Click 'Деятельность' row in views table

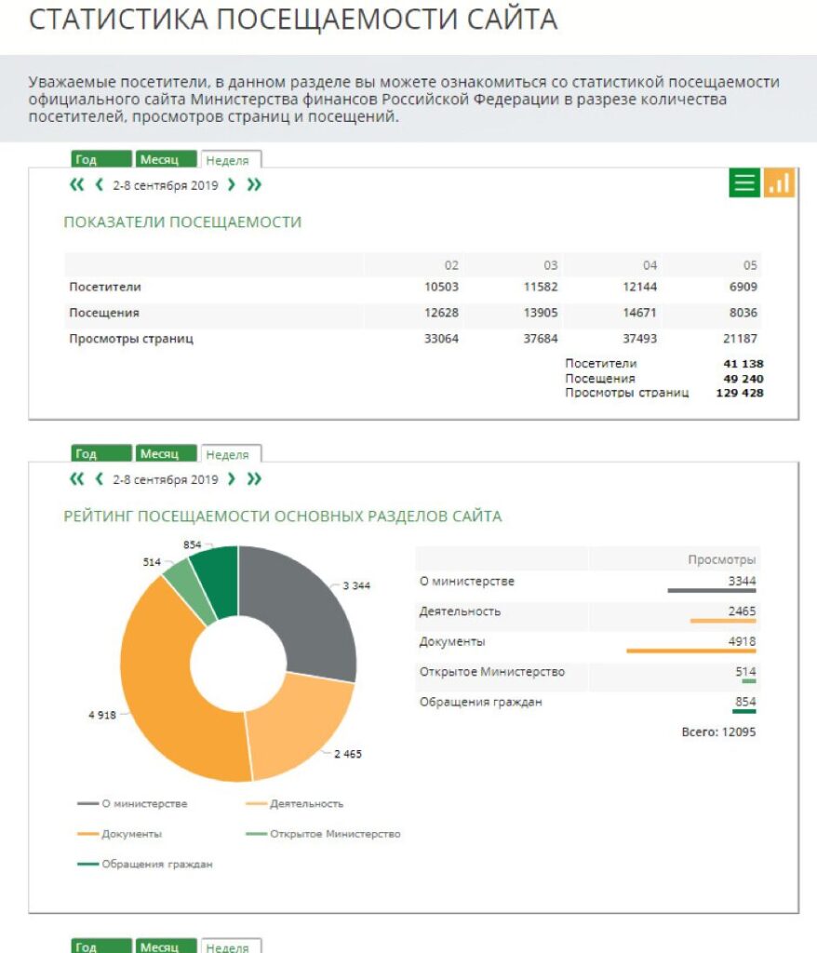coord(587,612)
